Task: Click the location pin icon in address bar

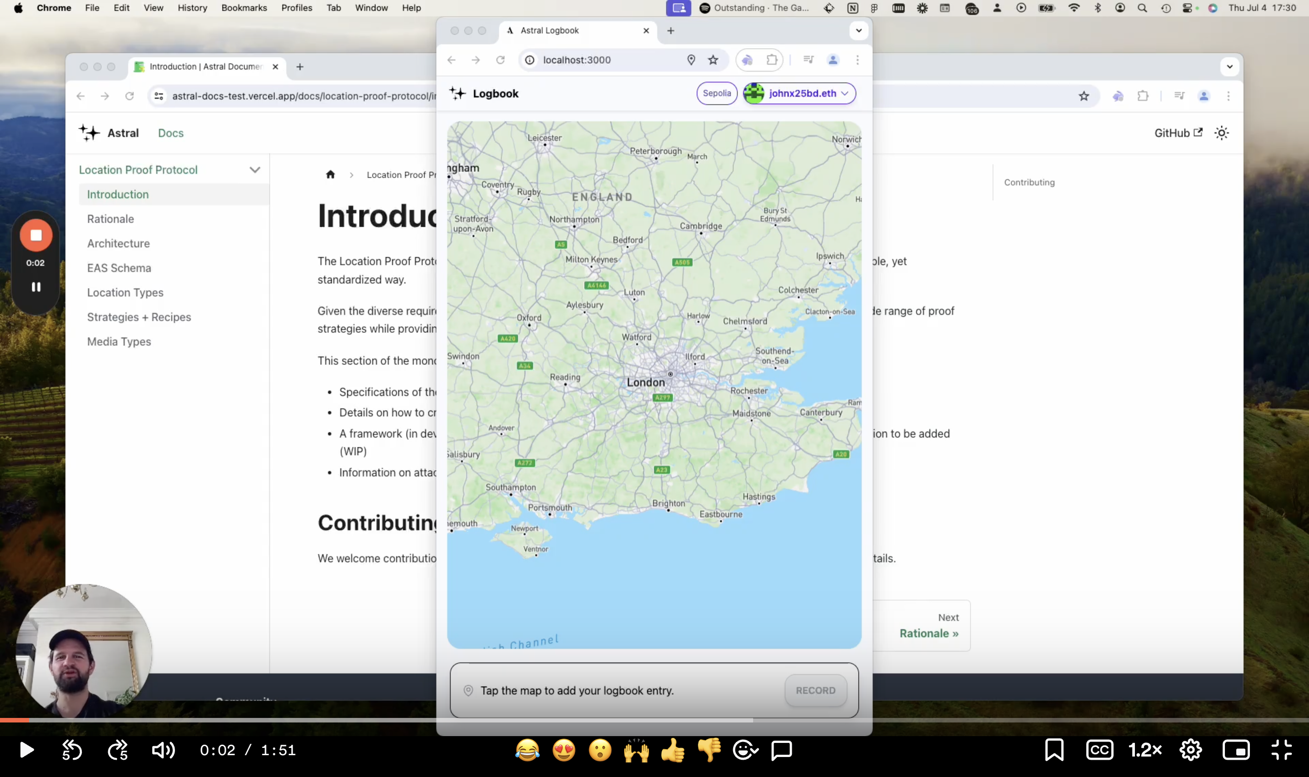Action: [691, 60]
